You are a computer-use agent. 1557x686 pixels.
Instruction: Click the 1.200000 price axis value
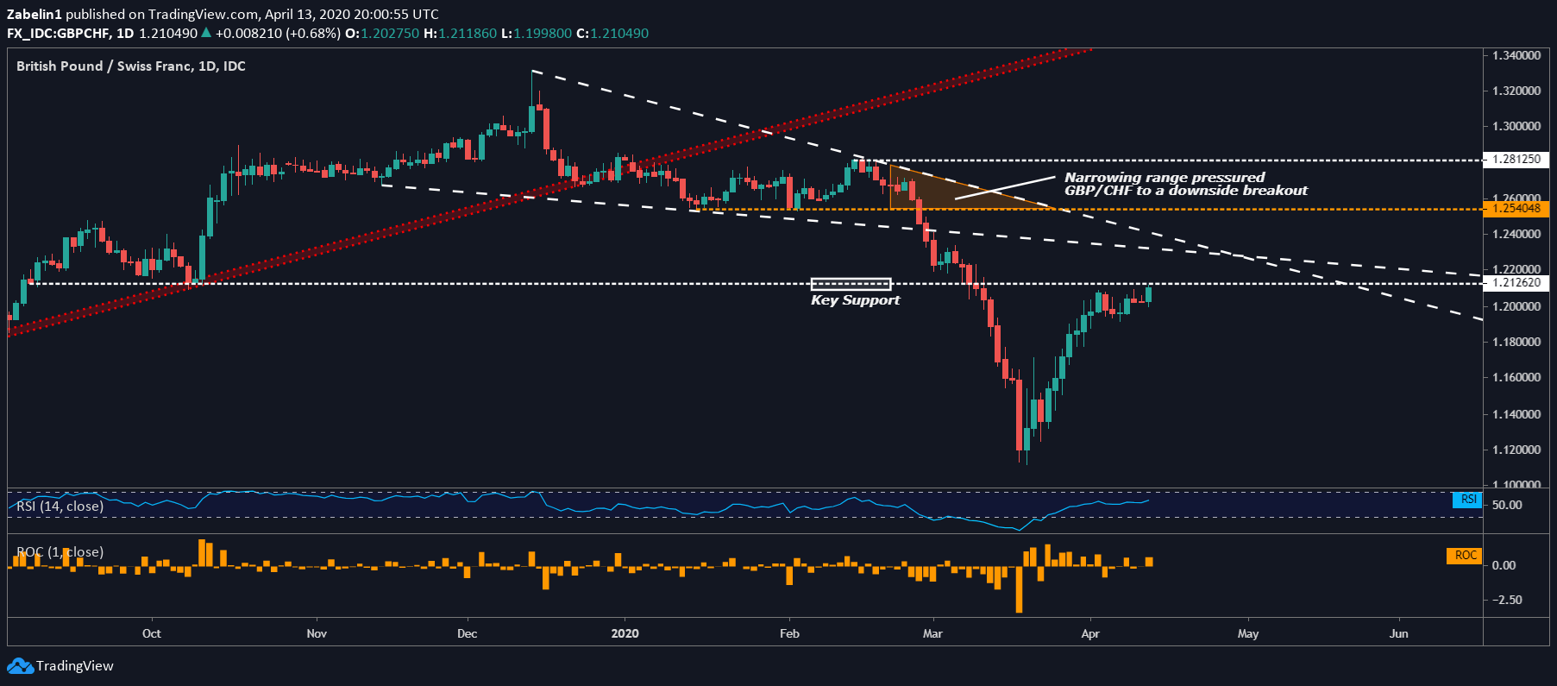1516,306
